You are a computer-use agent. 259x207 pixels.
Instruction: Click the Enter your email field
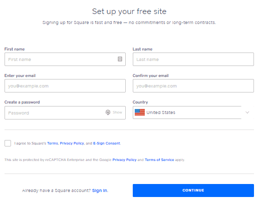65,86
